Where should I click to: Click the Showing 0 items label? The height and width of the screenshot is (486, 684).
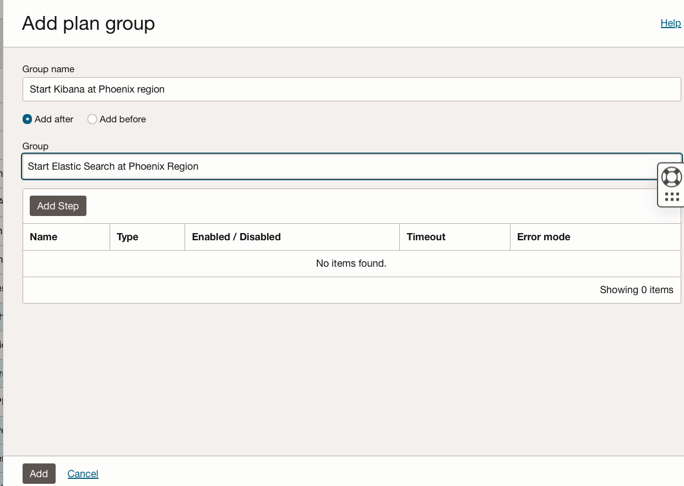pyautogui.click(x=636, y=290)
